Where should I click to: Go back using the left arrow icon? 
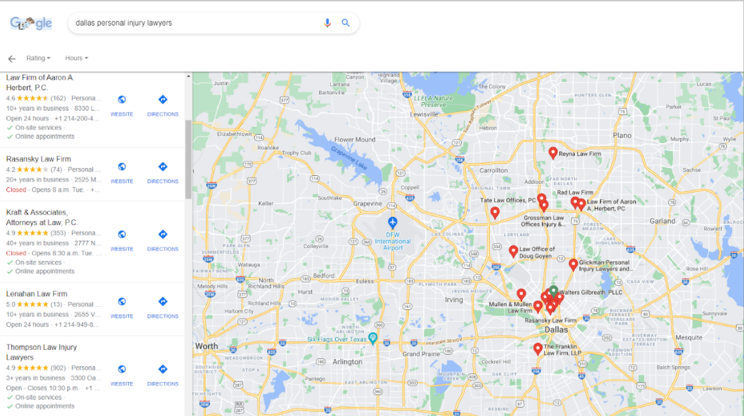coord(11,58)
